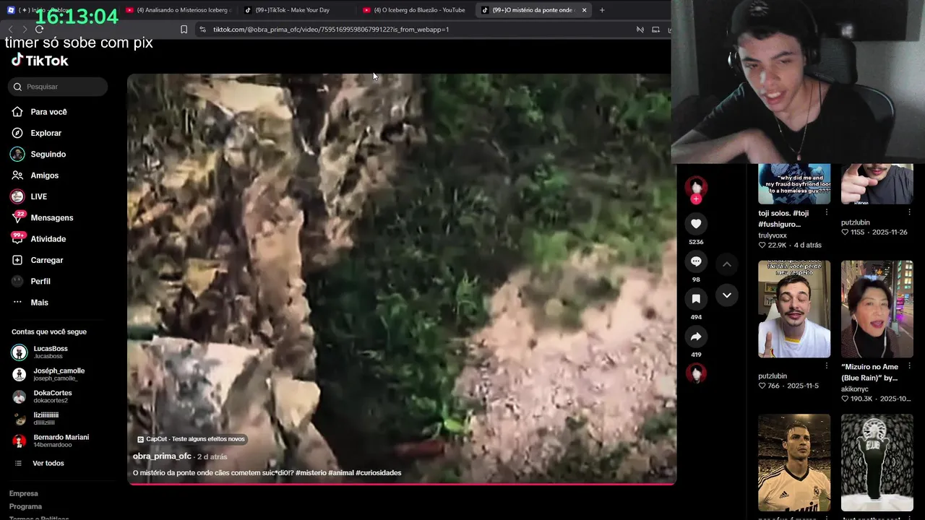The image size is (925, 520).
Task: Pause the playing TikTok video
Action: point(402,278)
